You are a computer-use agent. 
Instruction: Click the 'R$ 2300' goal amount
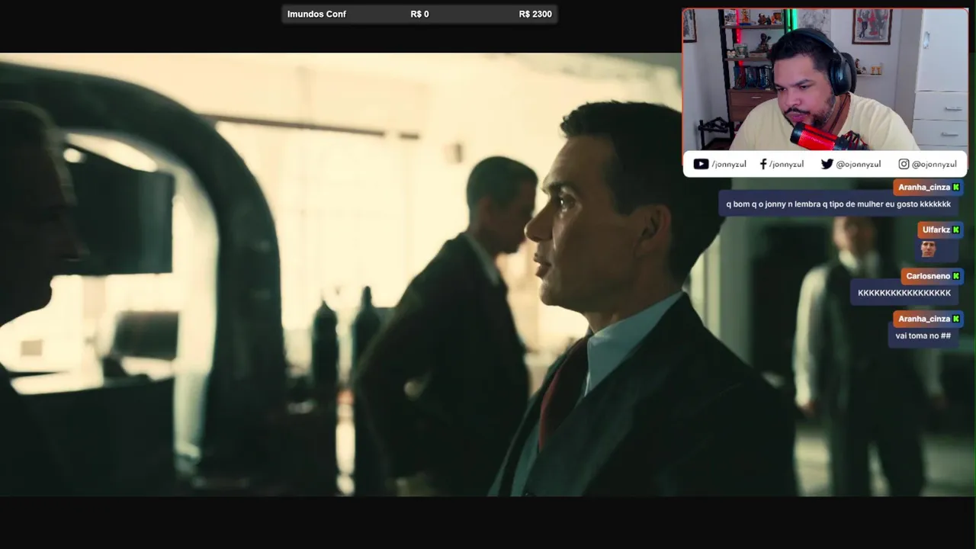pyautogui.click(x=535, y=14)
